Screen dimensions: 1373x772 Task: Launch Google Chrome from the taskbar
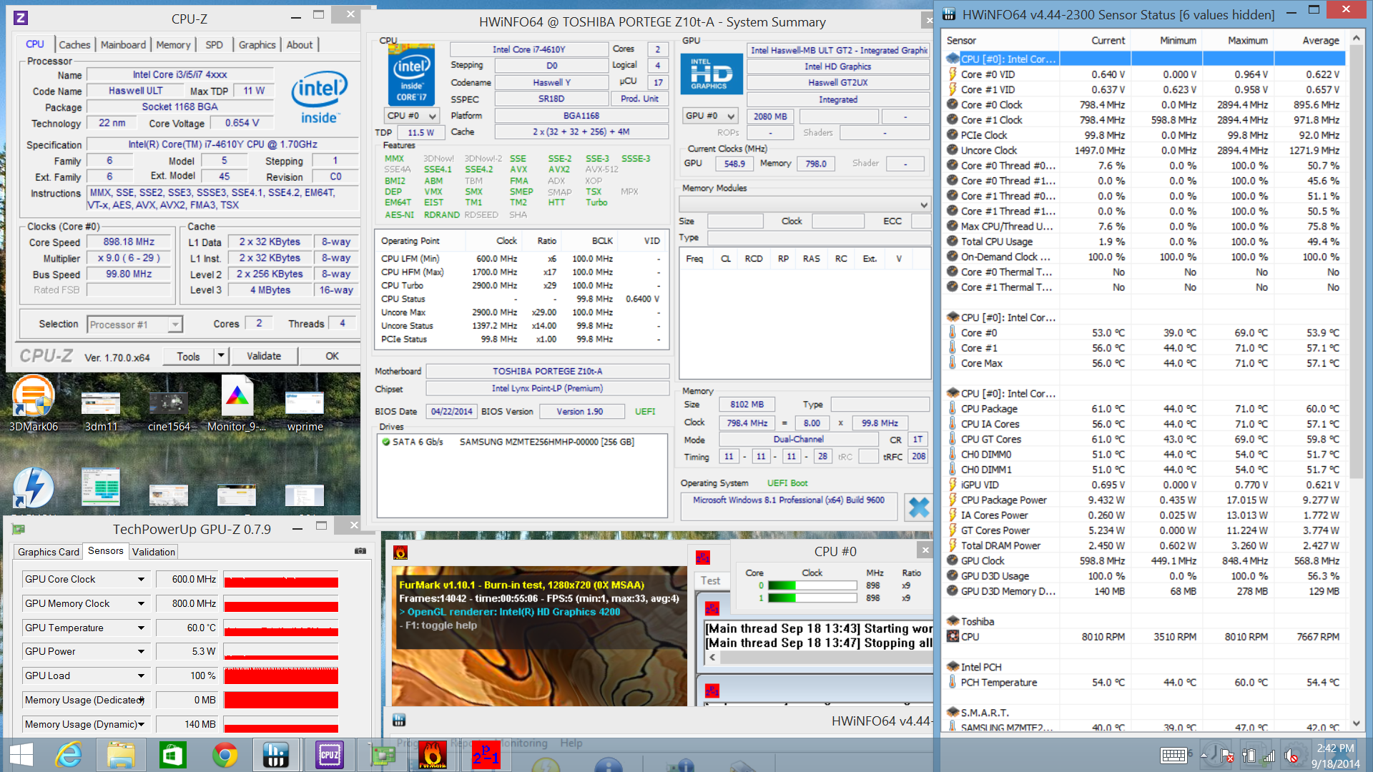[225, 755]
